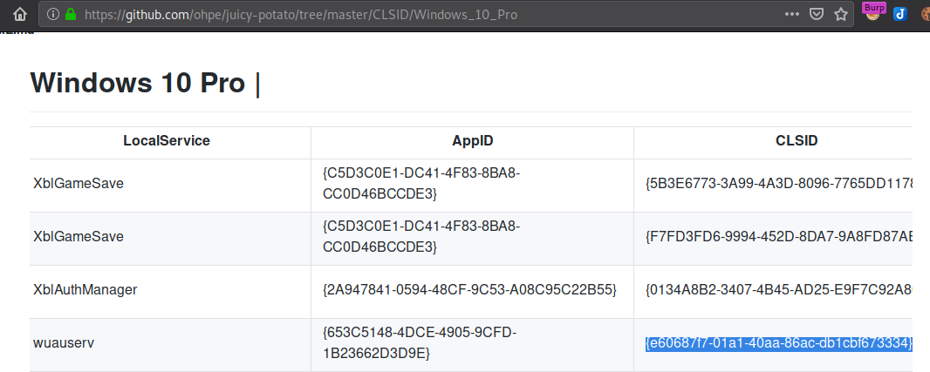Click the highlighted wuauserv CLSID value
Image resolution: width=930 pixels, height=372 pixels.
778,343
